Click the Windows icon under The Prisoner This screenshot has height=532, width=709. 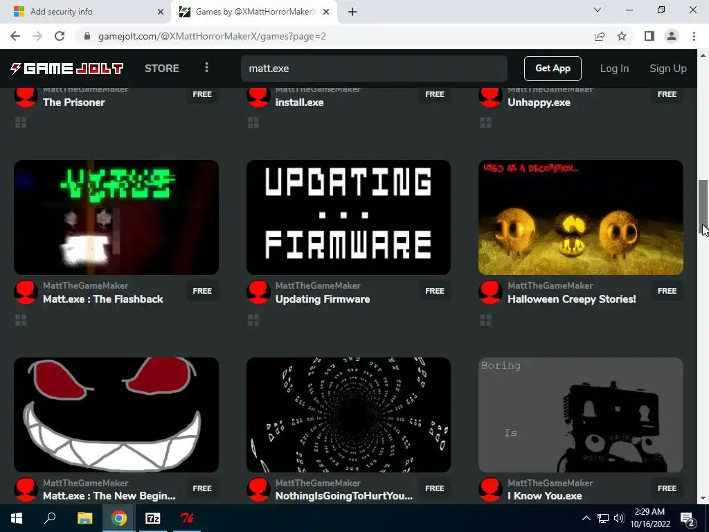(21, 123)
